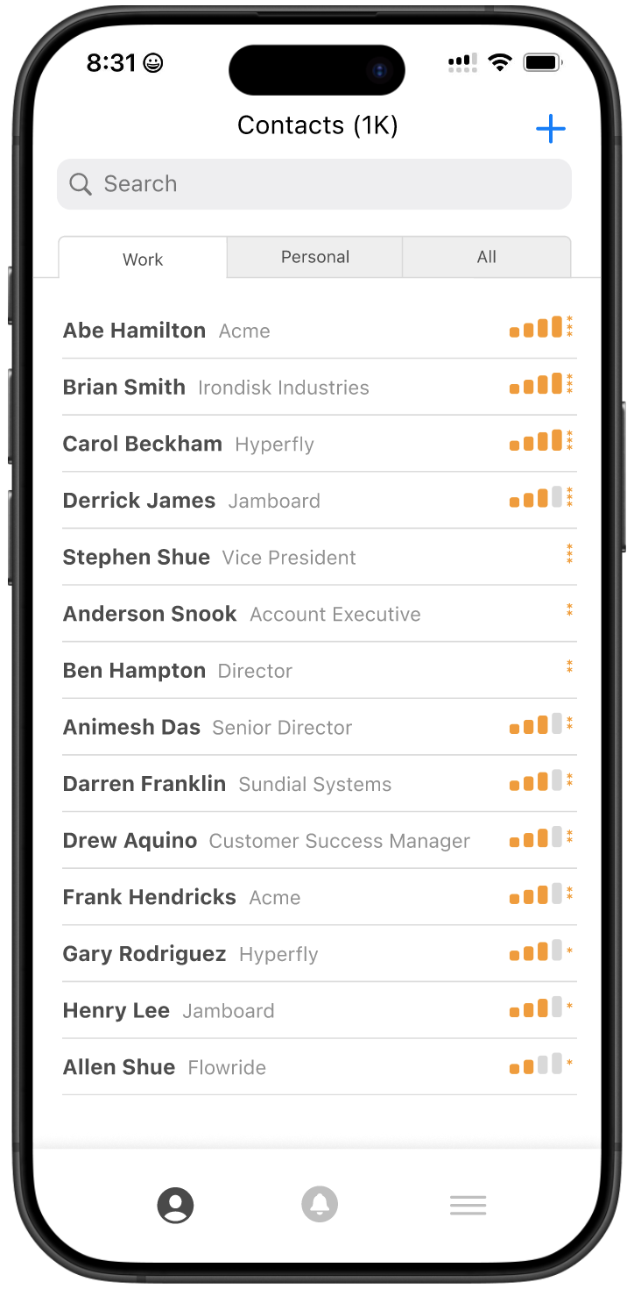Select Gary Rodriguez from the list
The width and height of the screenshot is (627, 1289).
click(144, 954)
